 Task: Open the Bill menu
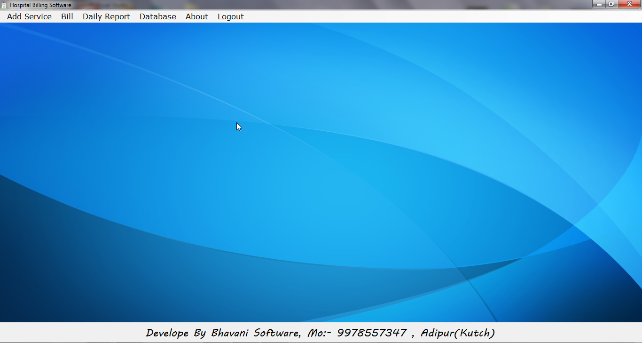click(67, 16)
